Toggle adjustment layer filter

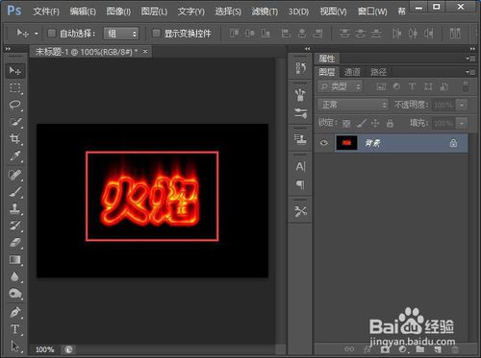click(x=396, y=86)
